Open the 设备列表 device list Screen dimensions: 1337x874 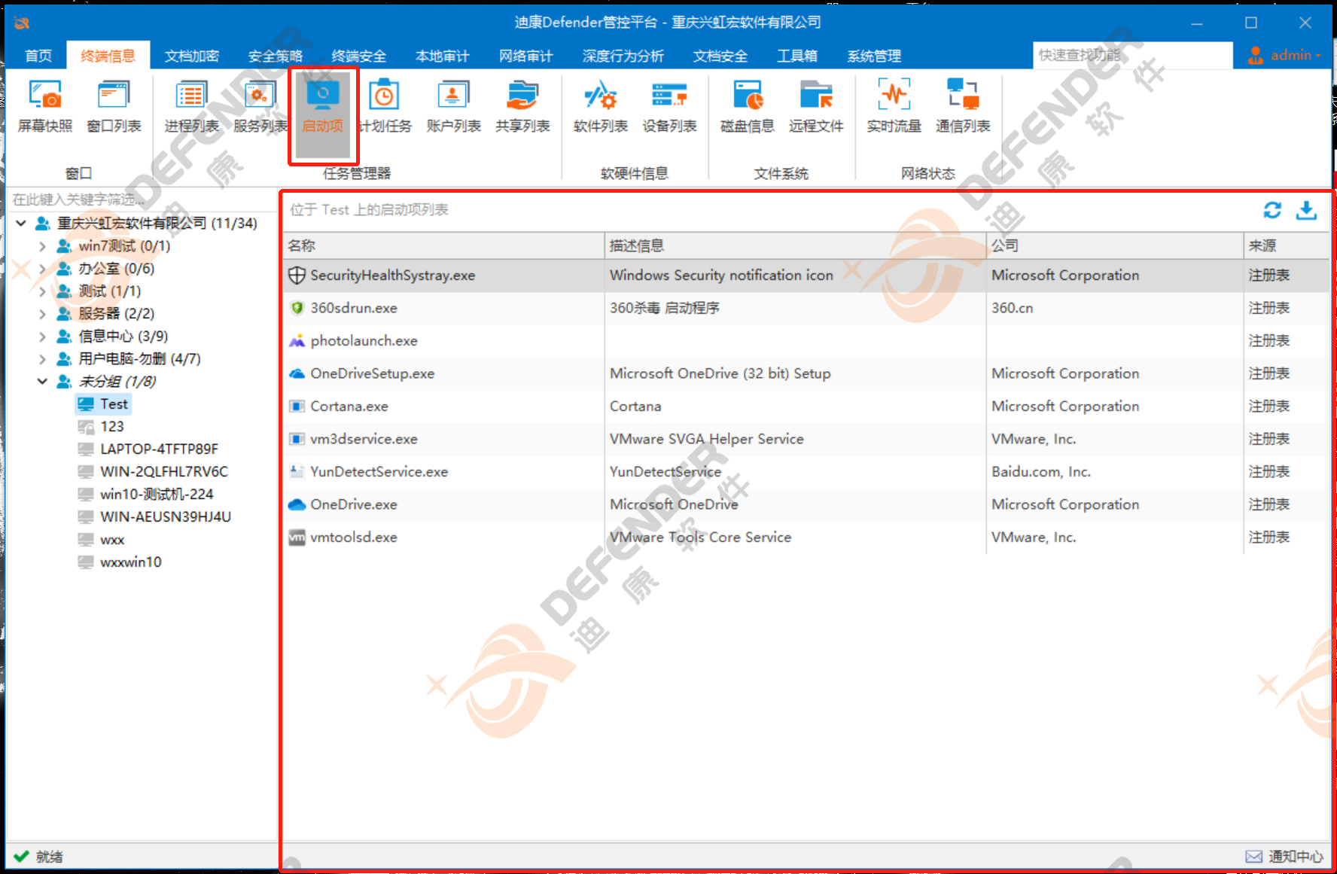click(669, 107)
